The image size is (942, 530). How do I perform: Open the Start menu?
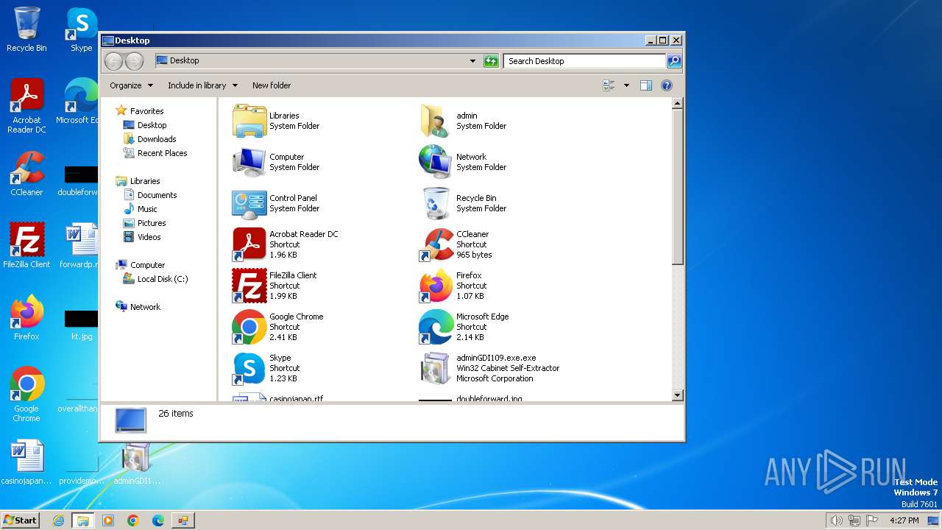click(20, 520)
